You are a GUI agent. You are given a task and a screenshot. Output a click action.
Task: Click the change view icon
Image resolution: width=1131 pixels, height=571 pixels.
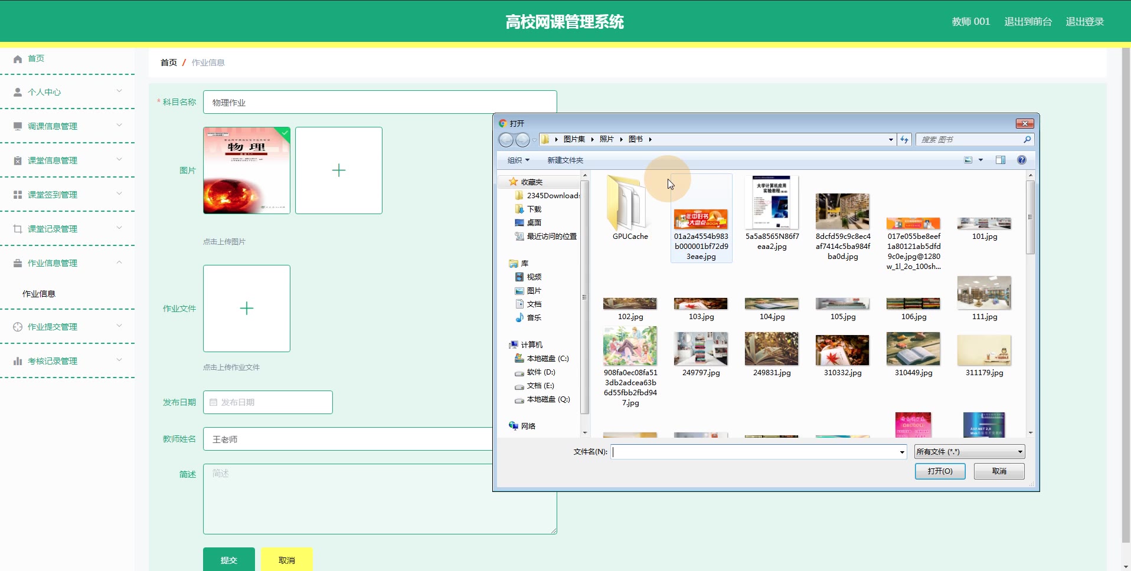pos(968,160)
